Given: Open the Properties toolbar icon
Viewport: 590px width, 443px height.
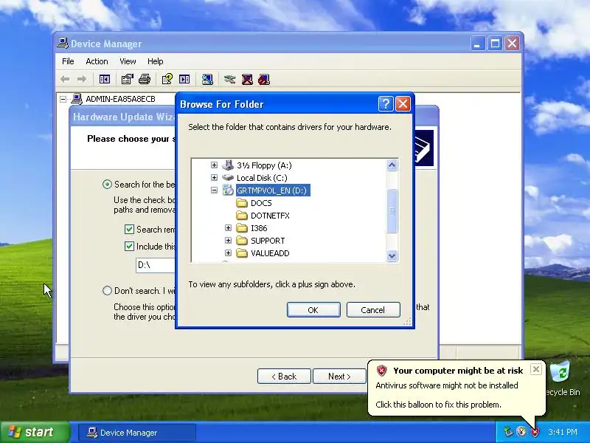Looking at the screenshot, I should [x=127, y=79].
